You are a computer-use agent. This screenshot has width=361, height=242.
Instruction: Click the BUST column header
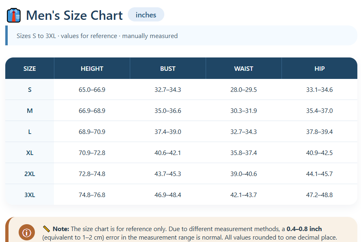point(168,69)
